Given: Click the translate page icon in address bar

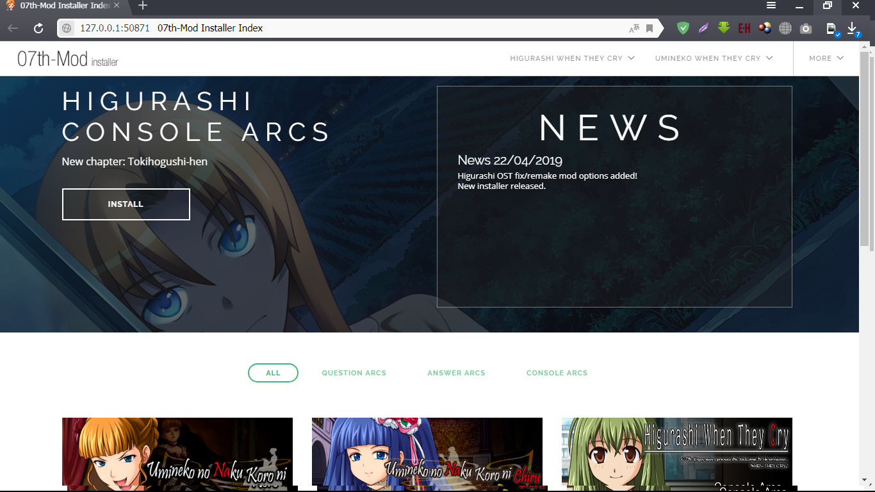Looking at the screenshot, I should [x=634, y=28].
